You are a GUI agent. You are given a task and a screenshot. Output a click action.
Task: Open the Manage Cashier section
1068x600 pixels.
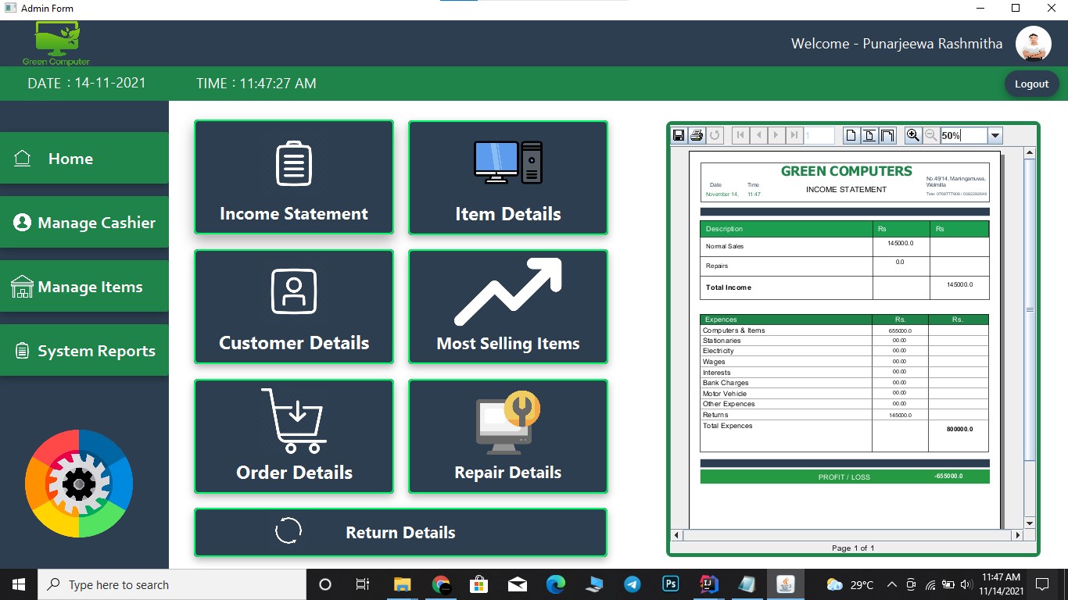click(84, 222)
